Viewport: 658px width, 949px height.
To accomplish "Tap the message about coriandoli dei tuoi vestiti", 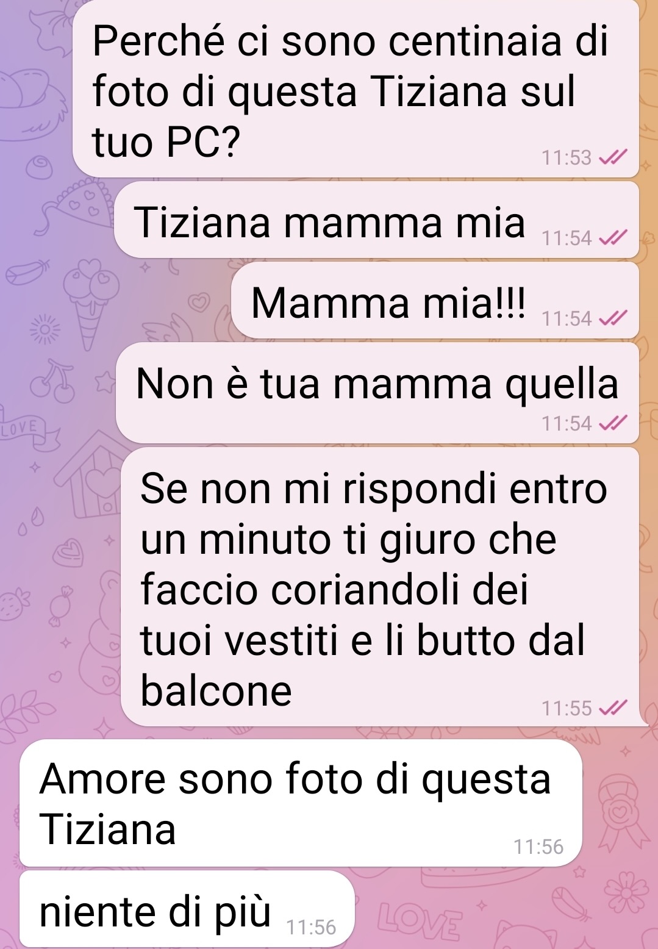I will click(380, 587).
